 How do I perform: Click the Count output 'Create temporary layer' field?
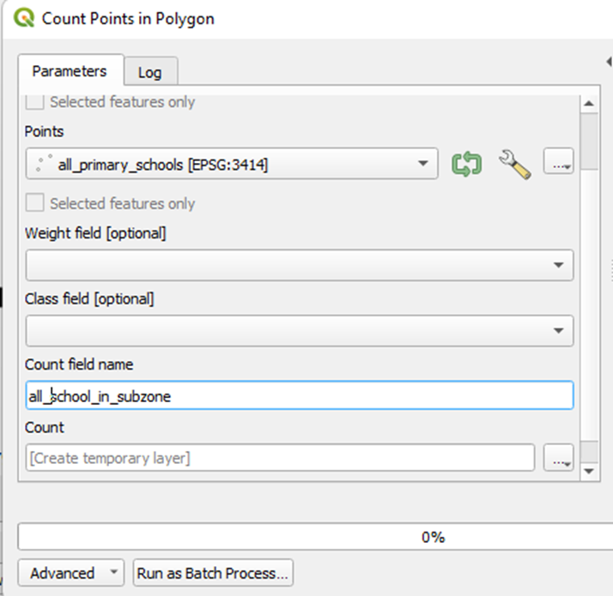click(x=279, y=458)
